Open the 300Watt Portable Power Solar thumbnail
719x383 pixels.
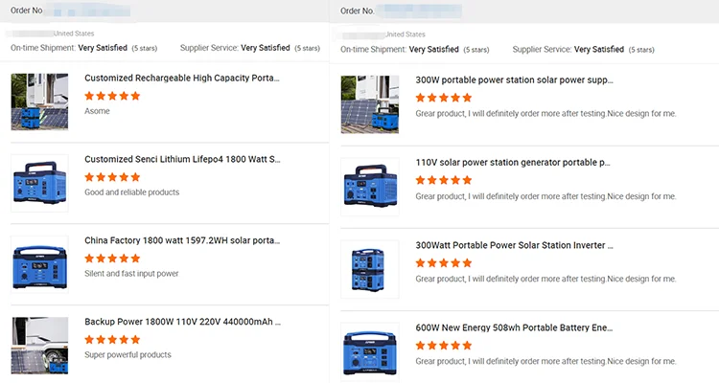point(370,269)
